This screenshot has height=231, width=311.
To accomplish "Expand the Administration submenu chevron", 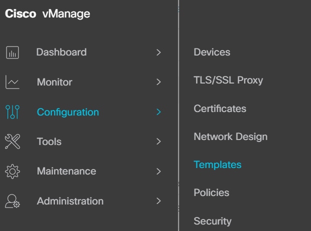I will pyautogui.click(x=158, y=201).
